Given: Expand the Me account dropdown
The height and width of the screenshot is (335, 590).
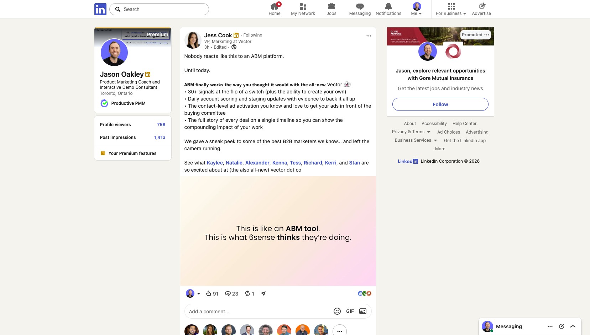Looking at the screenshot, I should click(417, 9).
